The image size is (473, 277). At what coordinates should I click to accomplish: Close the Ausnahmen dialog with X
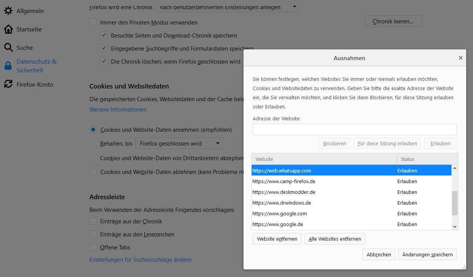[460, 58]
